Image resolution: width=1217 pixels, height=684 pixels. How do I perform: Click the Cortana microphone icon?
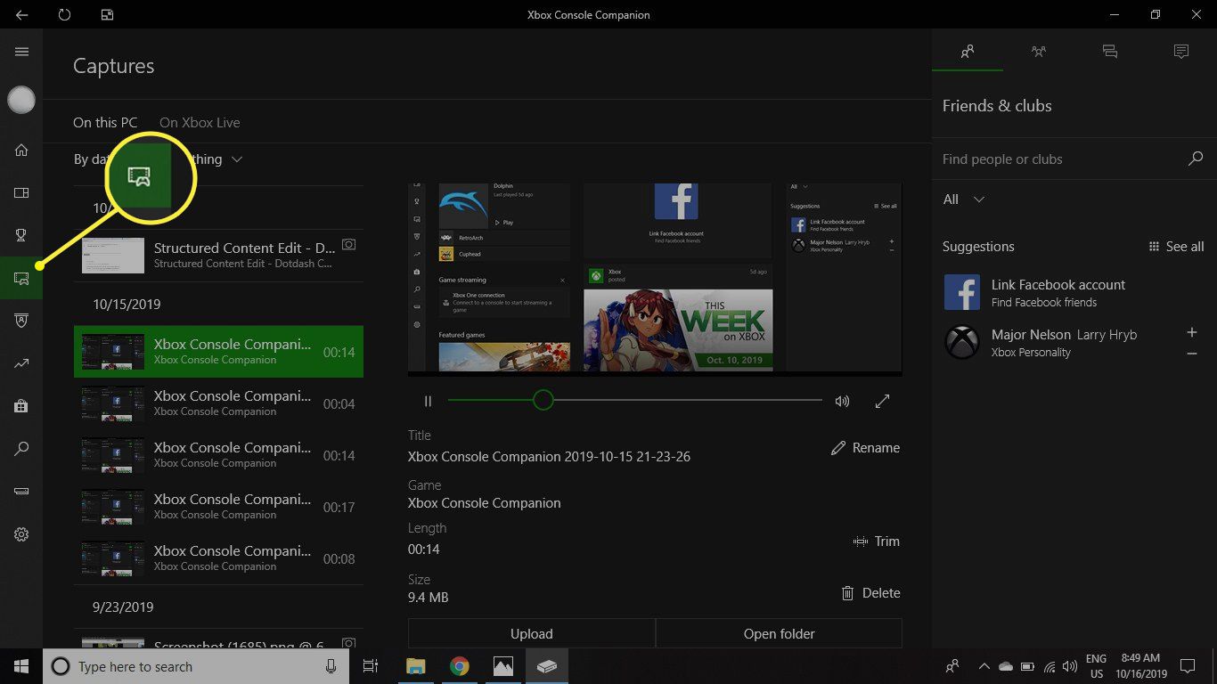click(x=331, y=666)
